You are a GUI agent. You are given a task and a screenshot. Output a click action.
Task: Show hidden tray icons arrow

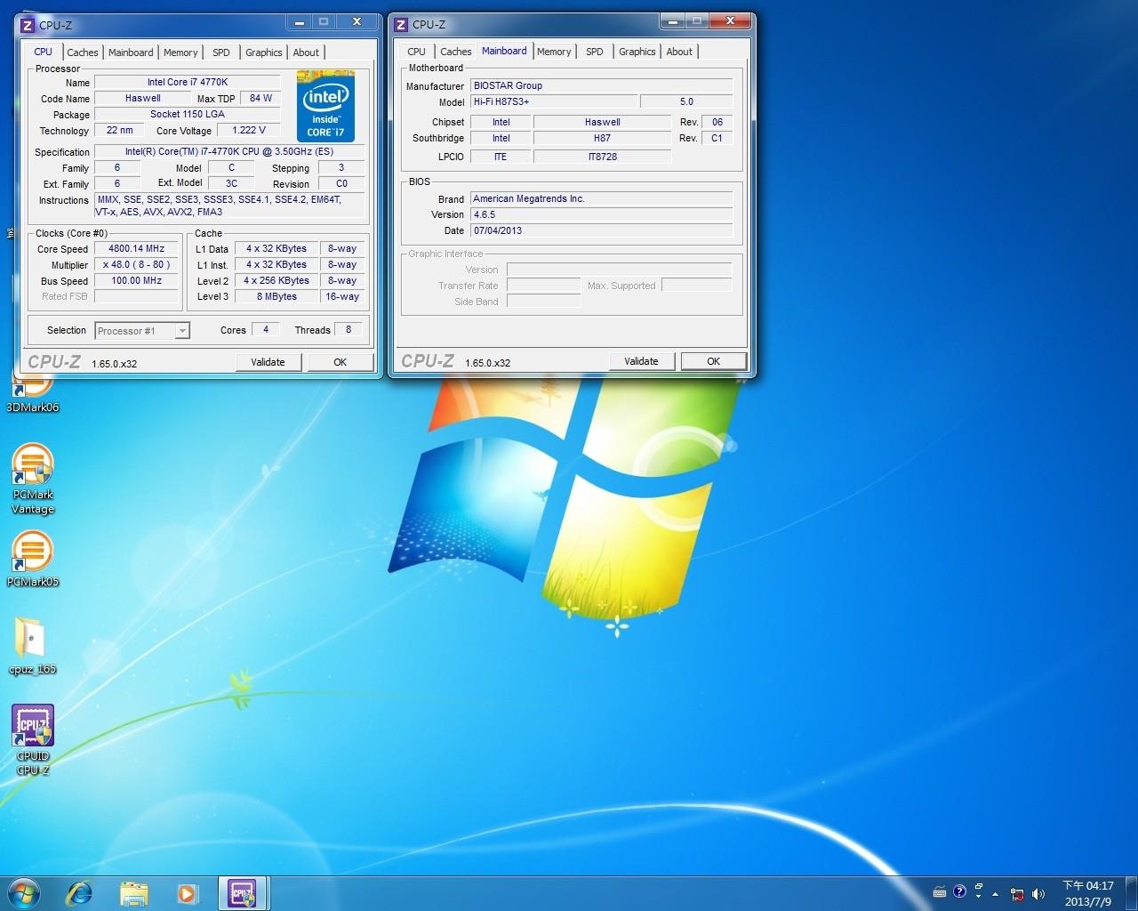[x=995, y=893]
